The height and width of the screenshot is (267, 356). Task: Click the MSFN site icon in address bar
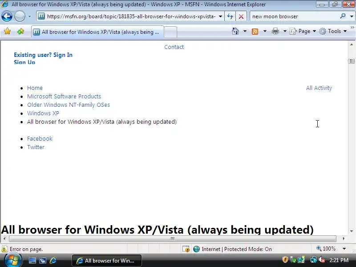tap(41, 16)
